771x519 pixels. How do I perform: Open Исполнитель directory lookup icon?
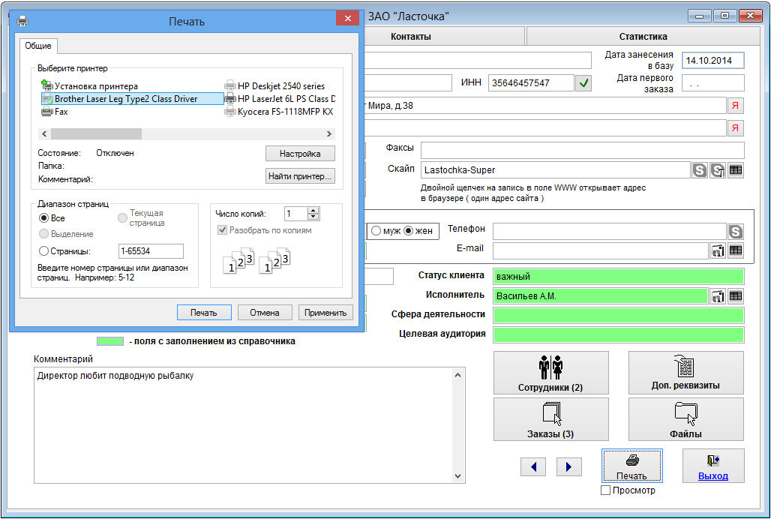[x=718, y=296]
